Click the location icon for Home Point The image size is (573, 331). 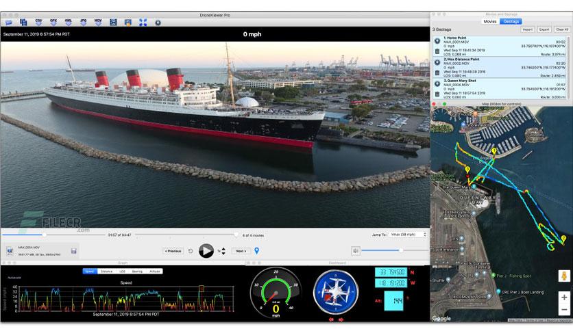pos(437,41)
